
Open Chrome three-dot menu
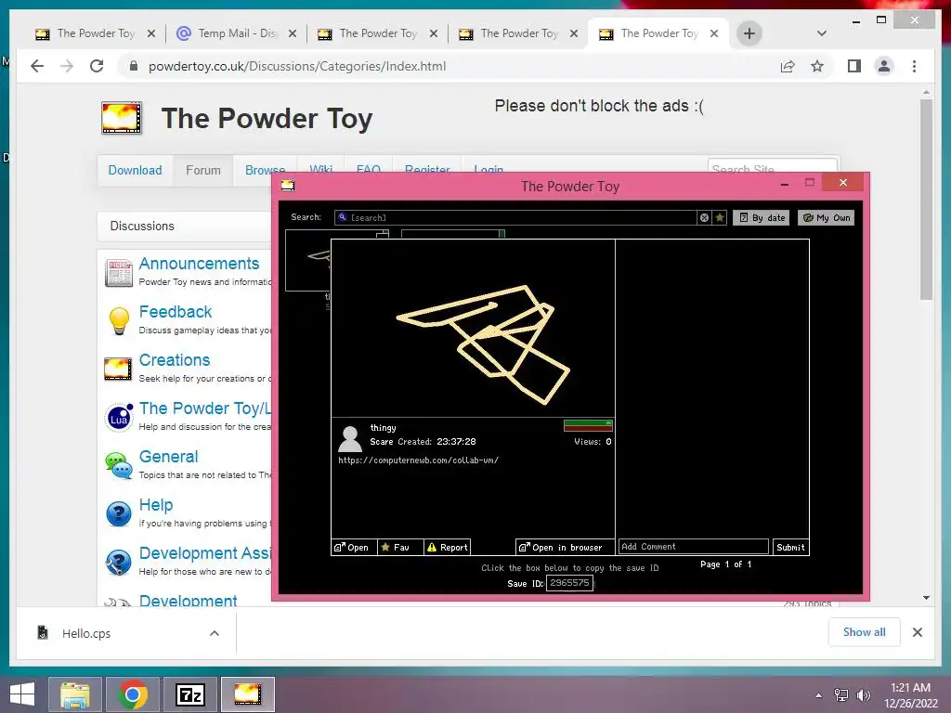click(x=914, y=66)
